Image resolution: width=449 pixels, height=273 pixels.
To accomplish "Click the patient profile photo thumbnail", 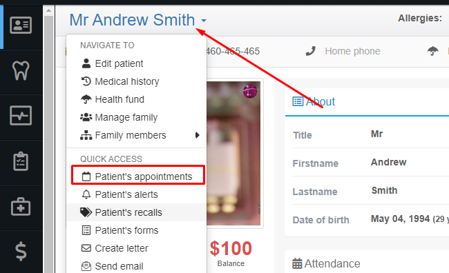I will 233,154.
